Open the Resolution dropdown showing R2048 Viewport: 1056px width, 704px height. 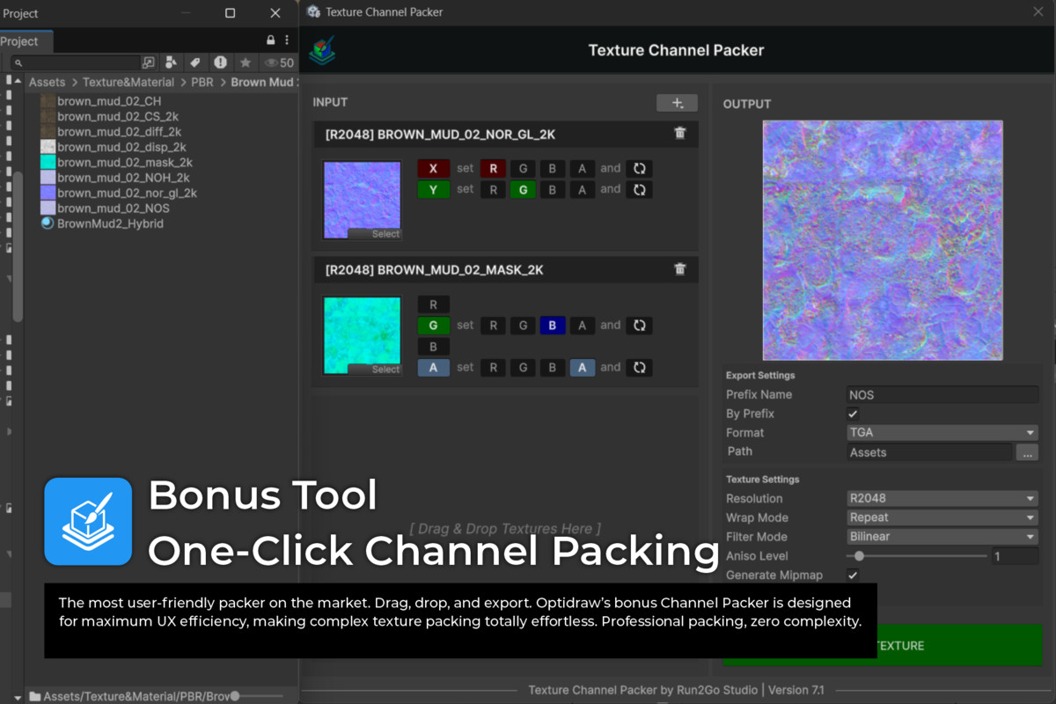click(x=942, y=498)
